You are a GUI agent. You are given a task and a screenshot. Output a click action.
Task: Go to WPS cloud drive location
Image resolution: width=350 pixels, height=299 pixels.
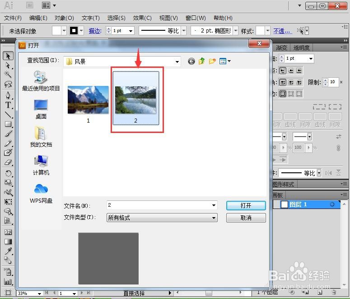(x=41, y=194)
